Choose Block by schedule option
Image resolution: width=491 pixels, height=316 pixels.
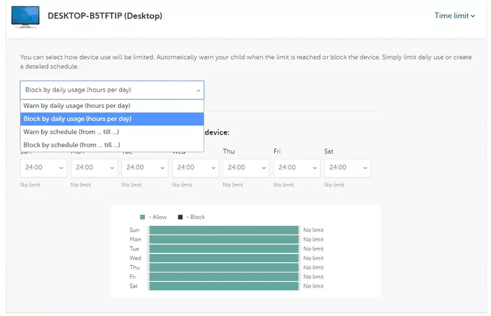pos(112,145)
